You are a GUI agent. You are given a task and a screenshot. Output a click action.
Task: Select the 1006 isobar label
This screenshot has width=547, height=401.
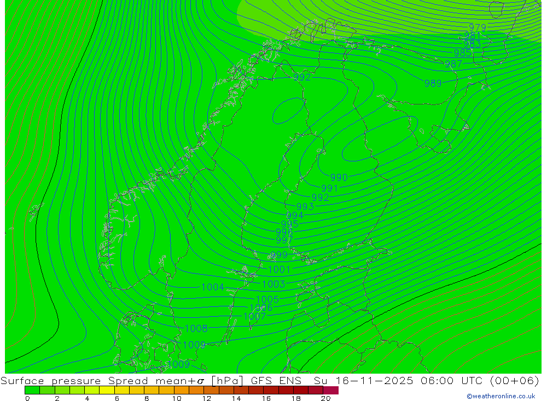tap(261, 307)
